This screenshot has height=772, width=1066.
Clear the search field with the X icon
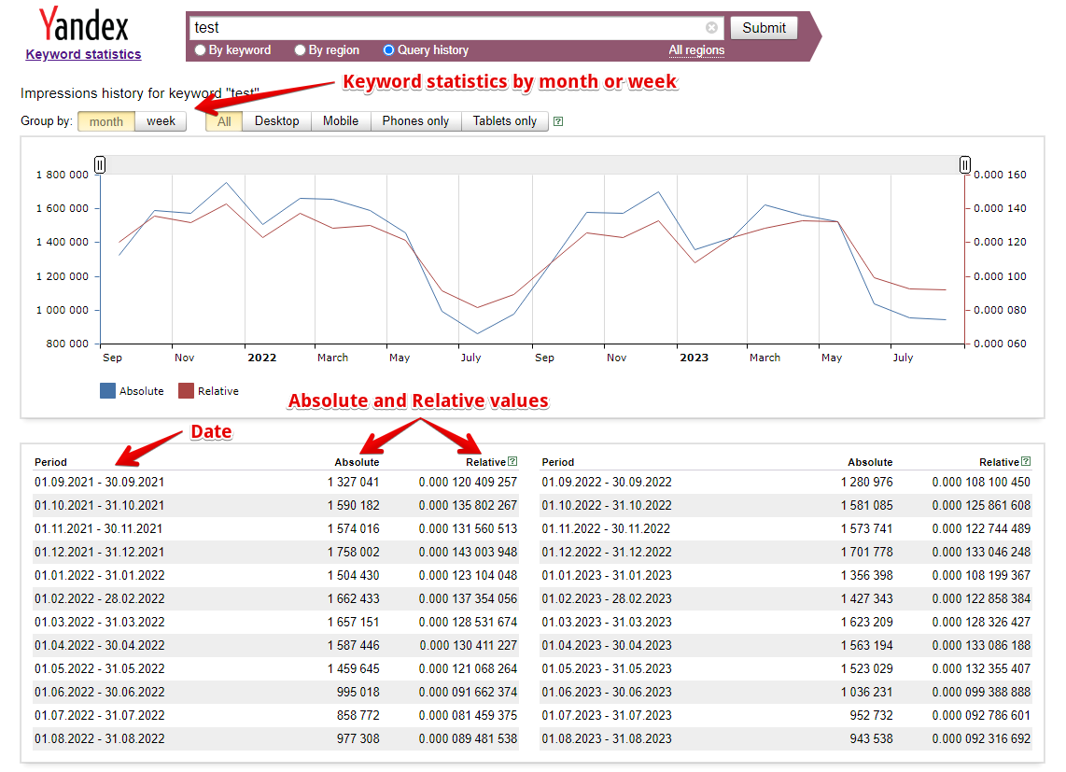pyautogui.click(x=711, y=28)
